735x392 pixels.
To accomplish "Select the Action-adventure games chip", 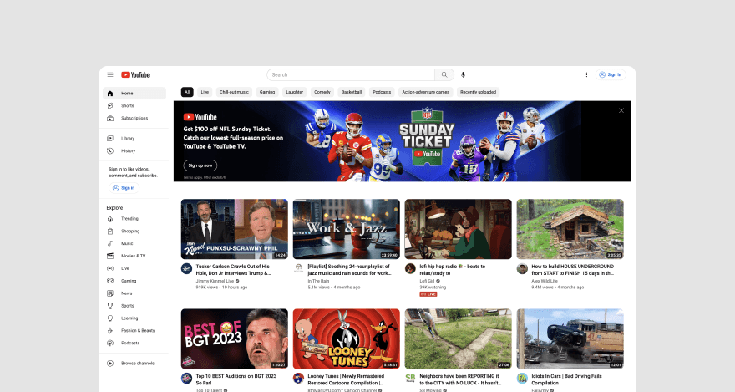I will pos(426,92).
